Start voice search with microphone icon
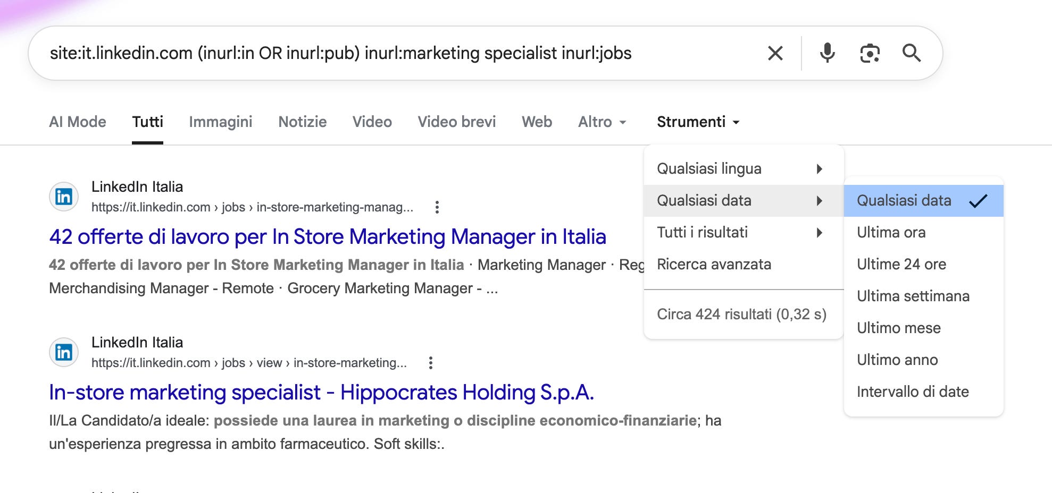Screen dimensions: 1052x493 pos(827,53)
